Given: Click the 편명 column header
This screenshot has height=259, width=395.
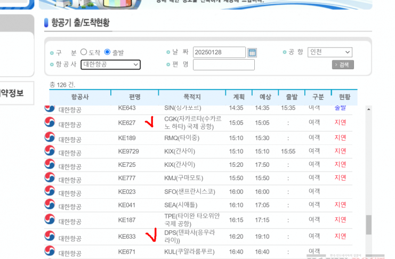Looking at the screenshot, I should point(134,97).
